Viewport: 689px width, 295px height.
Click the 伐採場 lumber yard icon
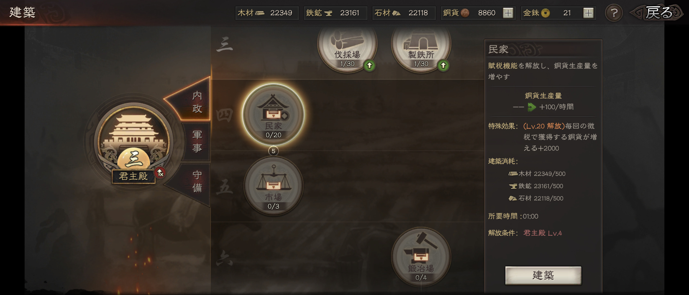pyautogui.click(x=347, y=46)
